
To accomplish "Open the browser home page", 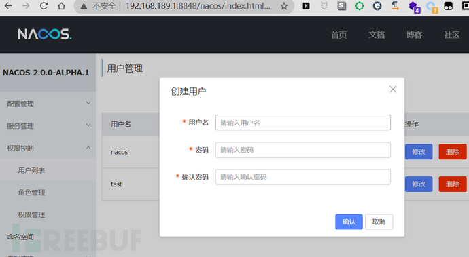I will (x=62, y=6).
